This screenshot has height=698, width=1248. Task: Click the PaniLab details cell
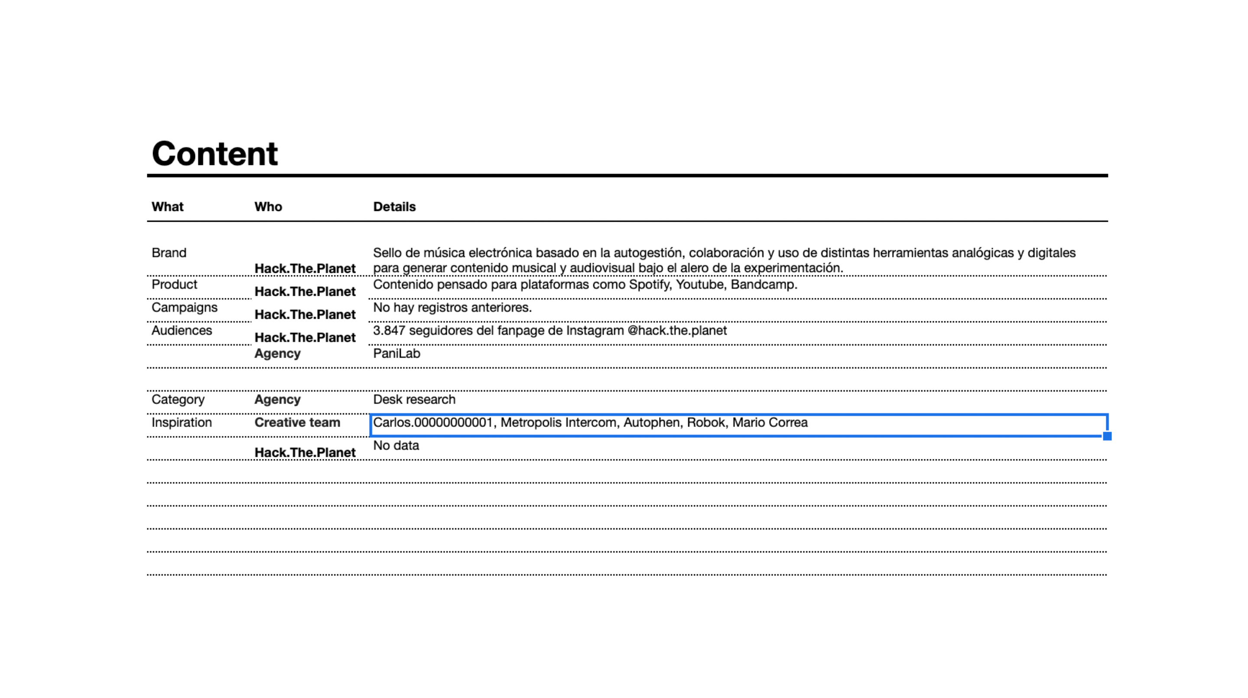point(397,353)
